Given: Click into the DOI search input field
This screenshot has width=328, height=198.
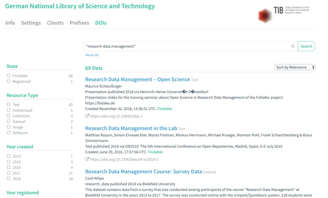Looking at the screenshot, I should pos(186,46).
